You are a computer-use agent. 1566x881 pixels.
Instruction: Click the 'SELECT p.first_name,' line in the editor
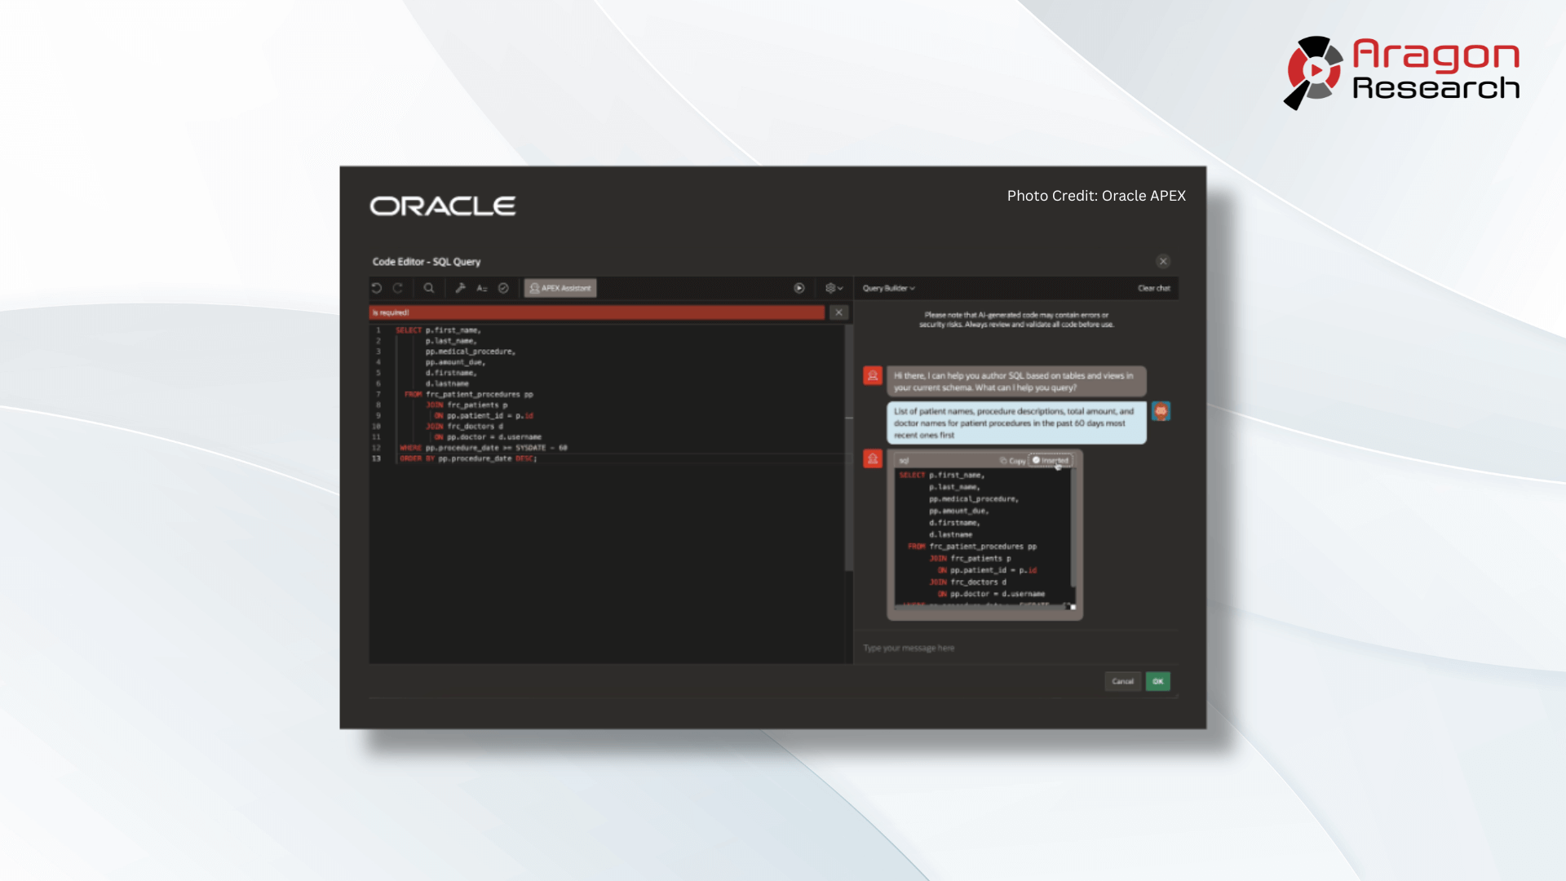coord(438,330)
